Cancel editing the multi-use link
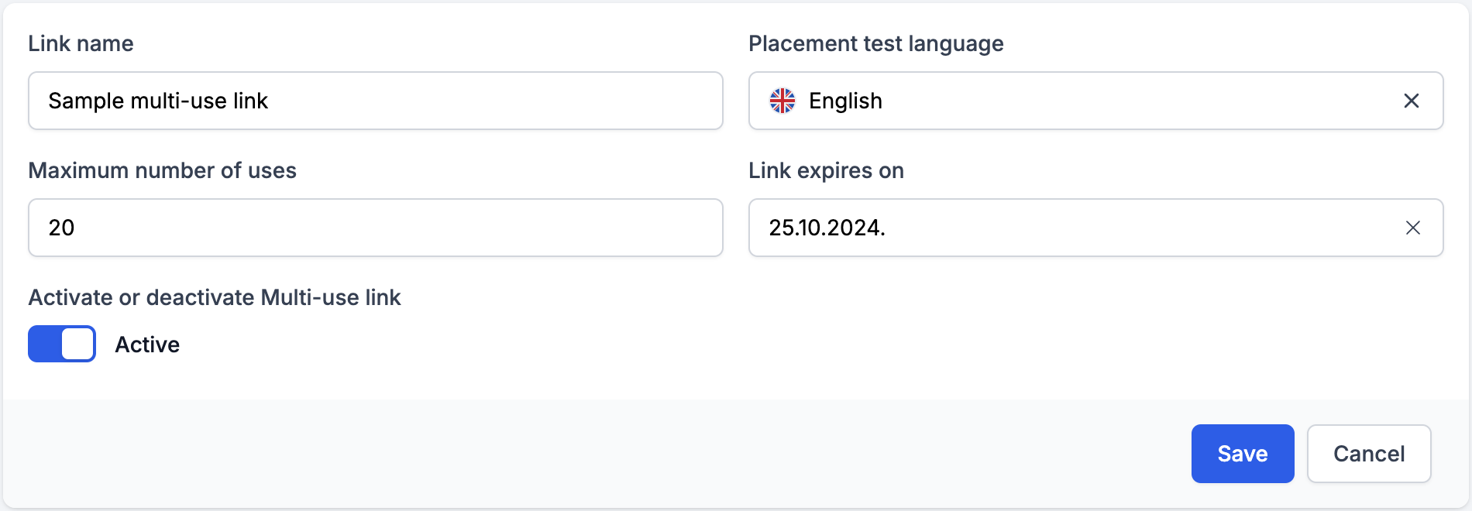Viewport: 1472px width, 511px height. point(1369,454)
